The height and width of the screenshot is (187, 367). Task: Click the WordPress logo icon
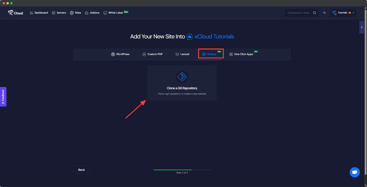click(x=113, y=54)
